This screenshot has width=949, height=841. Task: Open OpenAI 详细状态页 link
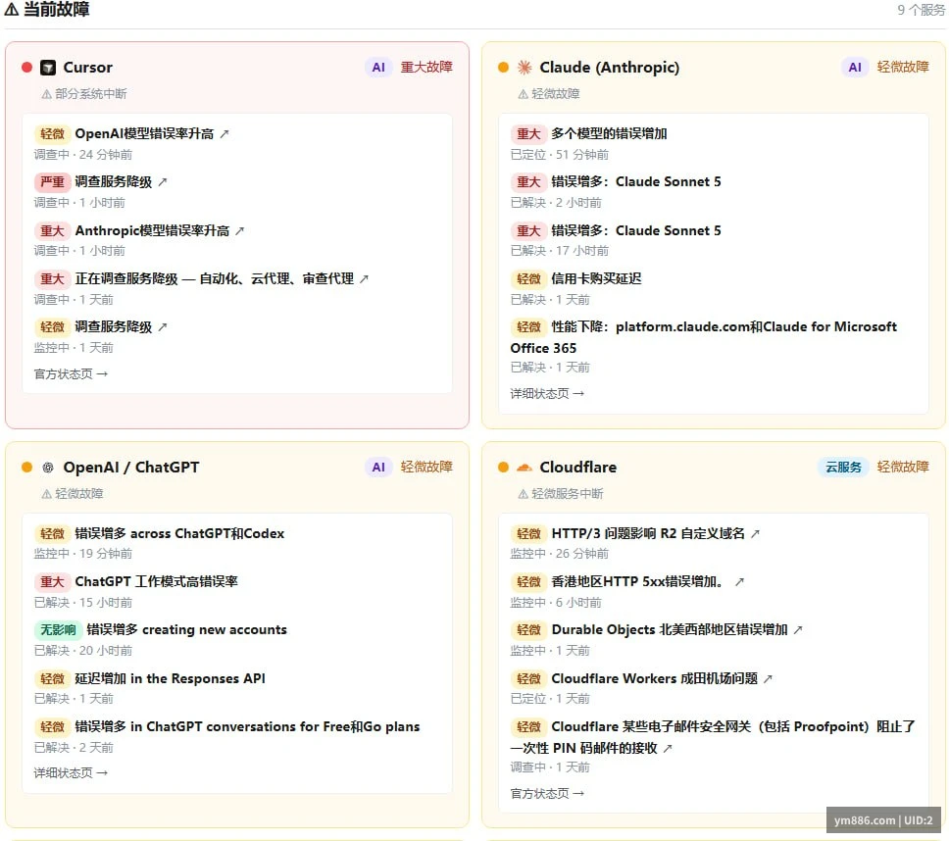tap(71, 772)
